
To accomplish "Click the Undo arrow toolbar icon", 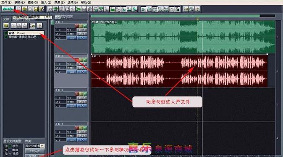I will click(x=50, y=9).
